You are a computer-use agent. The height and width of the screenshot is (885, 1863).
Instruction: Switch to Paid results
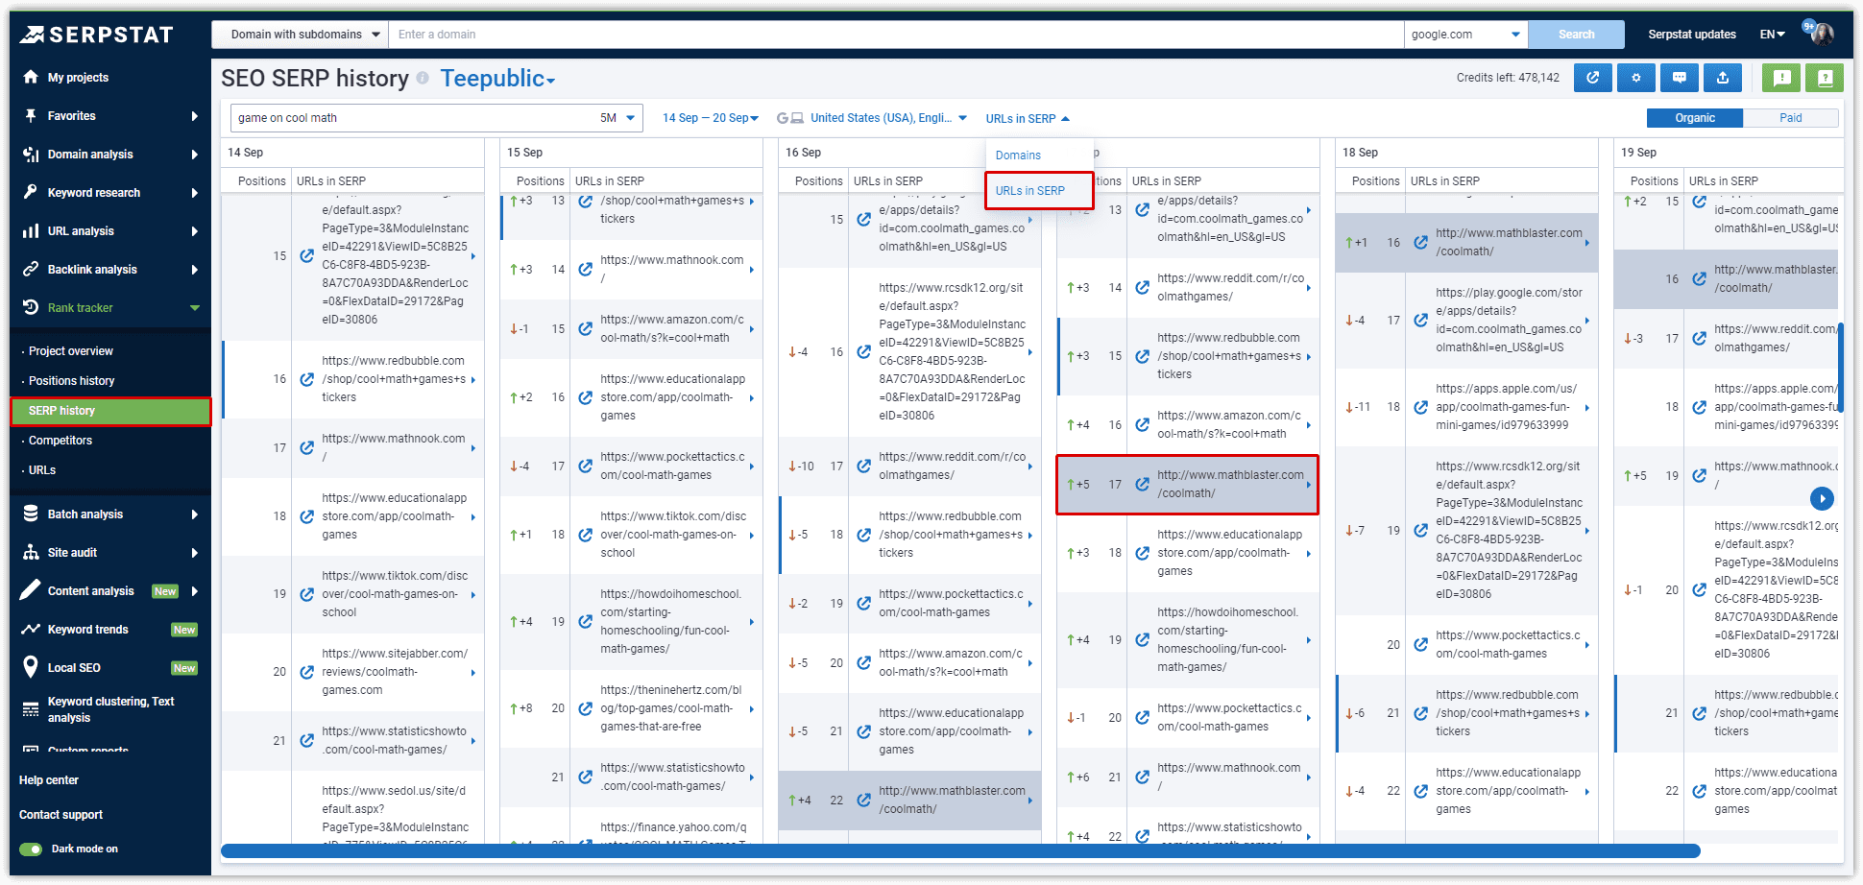point(1791,118)
